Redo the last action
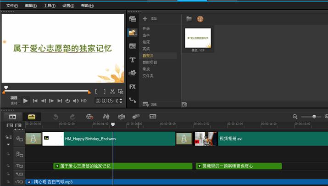 [72, 117]
